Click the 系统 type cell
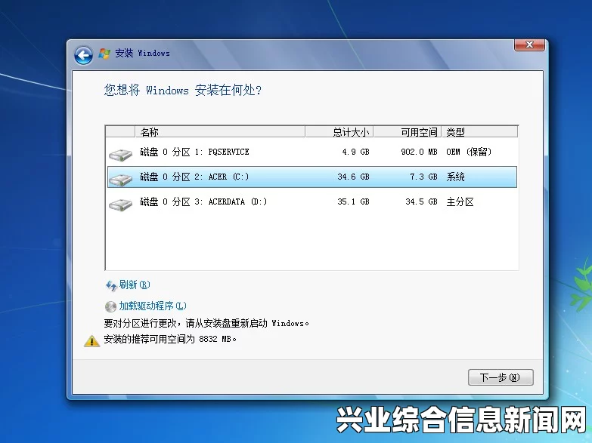592x443 pixels. point(455,177)
